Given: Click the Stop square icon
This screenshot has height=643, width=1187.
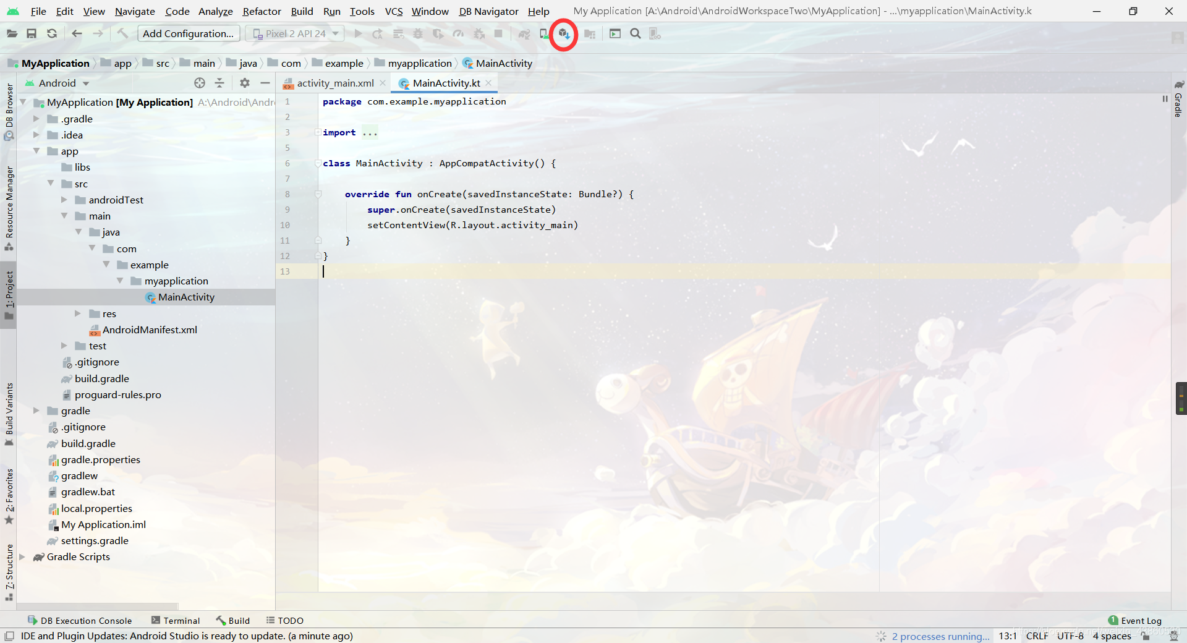Looking at the screenshot, I should click(498, 33).
